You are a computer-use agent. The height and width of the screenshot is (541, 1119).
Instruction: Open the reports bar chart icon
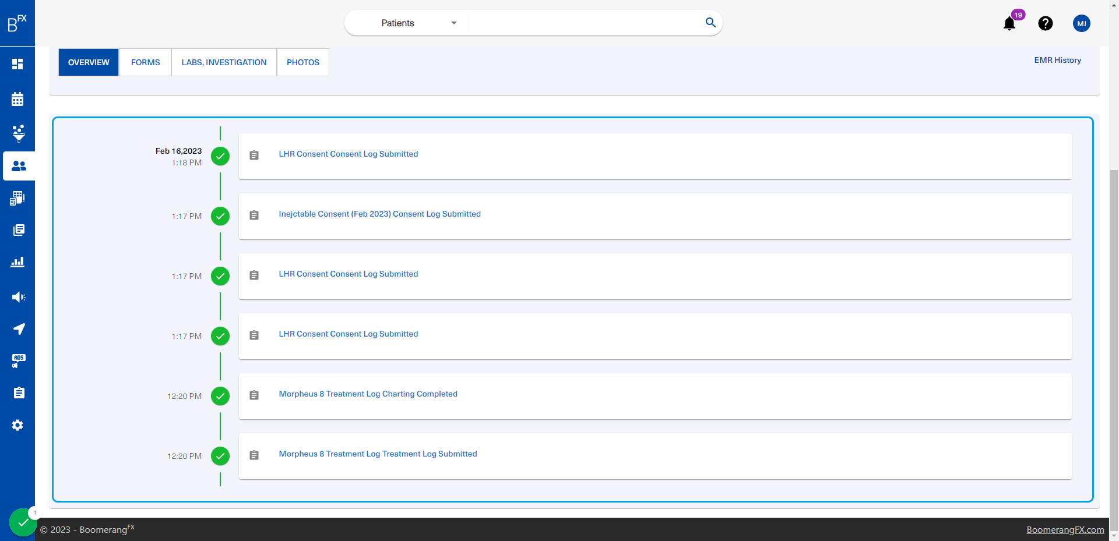pos(17,262)
